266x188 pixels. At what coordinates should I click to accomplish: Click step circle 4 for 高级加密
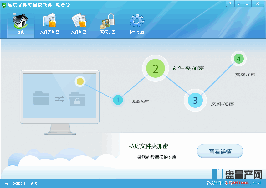pos(238,59)
